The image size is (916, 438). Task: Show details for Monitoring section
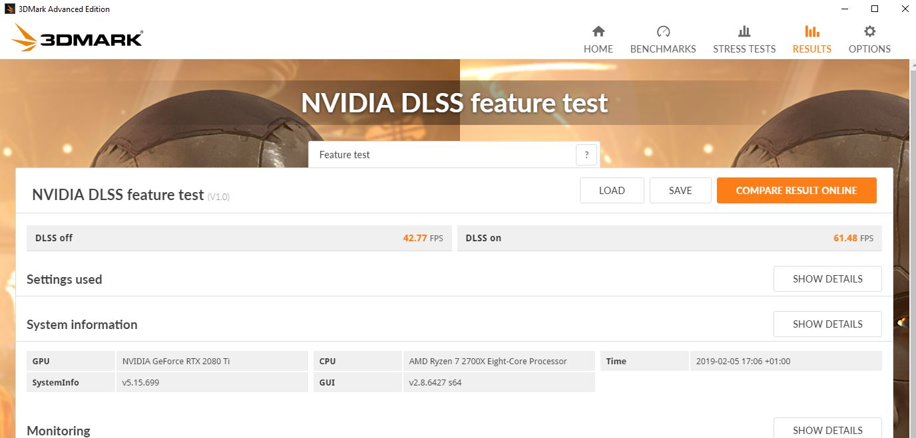coord(827,429)
